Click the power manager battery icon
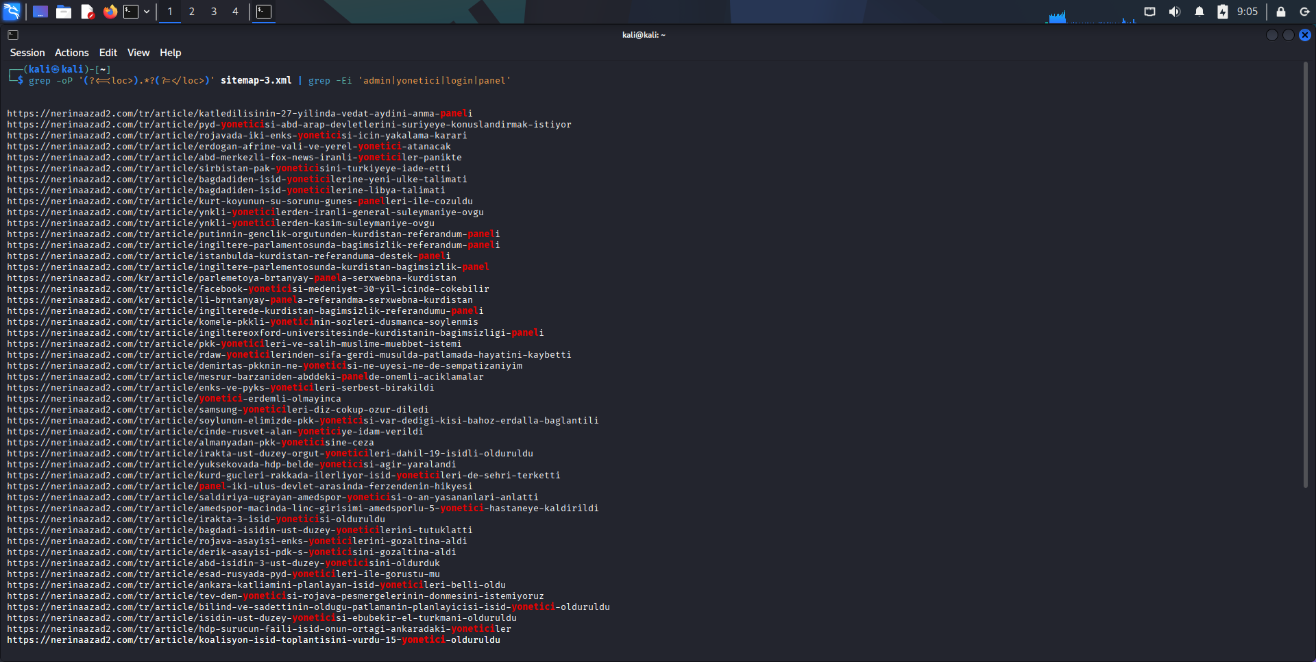Screen dimensions: 1316x662 (x=1223, y=12)
